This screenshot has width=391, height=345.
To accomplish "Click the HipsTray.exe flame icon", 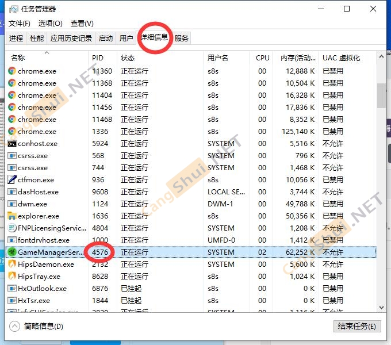I will 12,276.
